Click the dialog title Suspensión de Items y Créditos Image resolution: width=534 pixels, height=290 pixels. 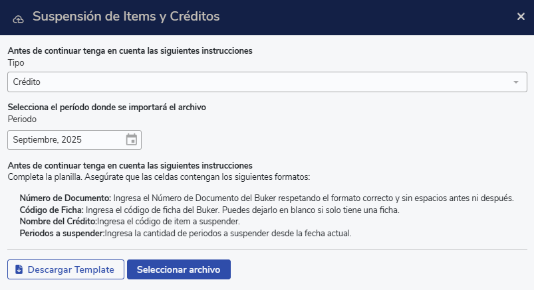coord(126,16)
